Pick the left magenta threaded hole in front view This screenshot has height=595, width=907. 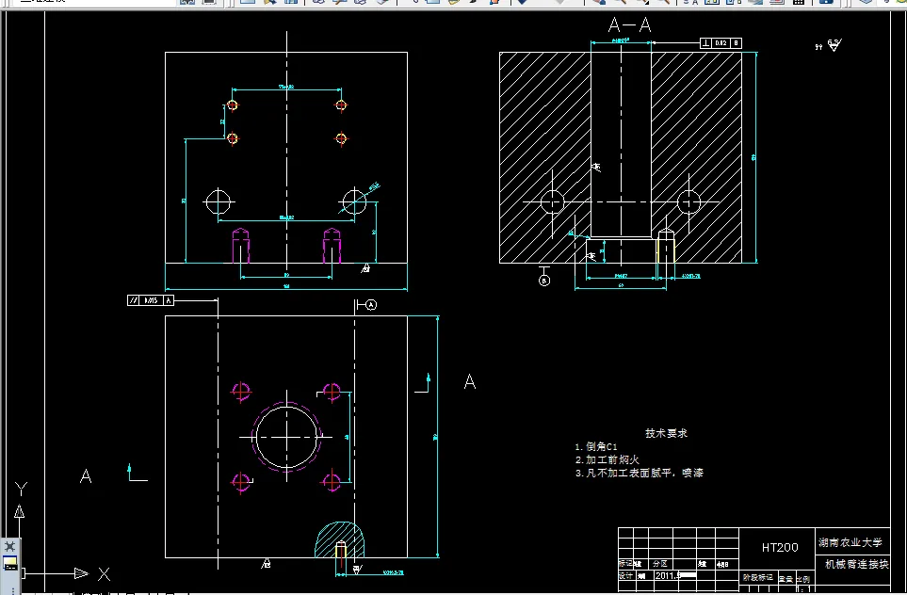[240, 246]
